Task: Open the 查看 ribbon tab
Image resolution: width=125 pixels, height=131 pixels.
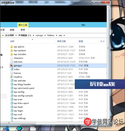Action: (12, 30)
